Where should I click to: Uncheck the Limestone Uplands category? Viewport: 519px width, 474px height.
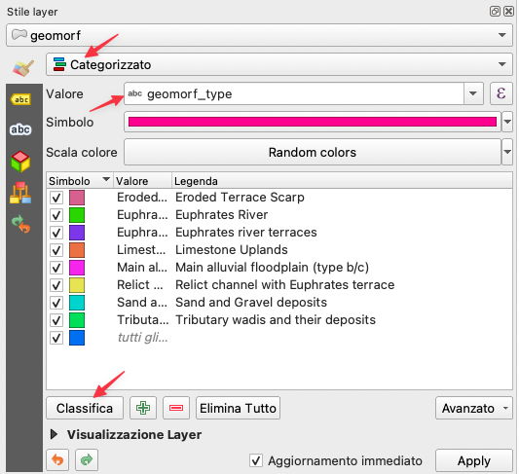(x=56, y=250)
